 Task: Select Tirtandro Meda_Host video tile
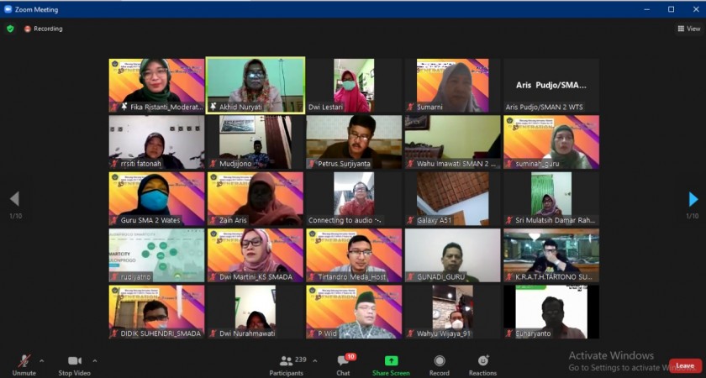tap(354, 255)
